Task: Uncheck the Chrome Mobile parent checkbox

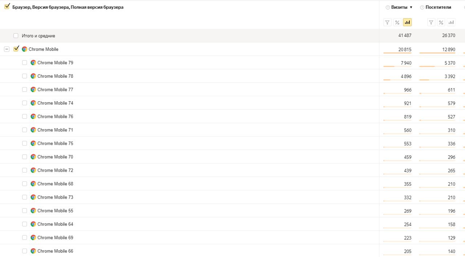Action: (x=16, y=49)
